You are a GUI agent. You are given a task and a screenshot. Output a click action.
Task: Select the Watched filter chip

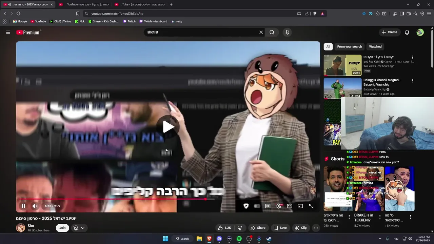[x=375, y=46]
